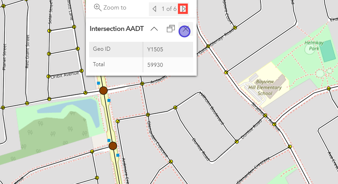Collapse the Intersection AADT popup
This screenshot has height=184, width=338.
154,29
